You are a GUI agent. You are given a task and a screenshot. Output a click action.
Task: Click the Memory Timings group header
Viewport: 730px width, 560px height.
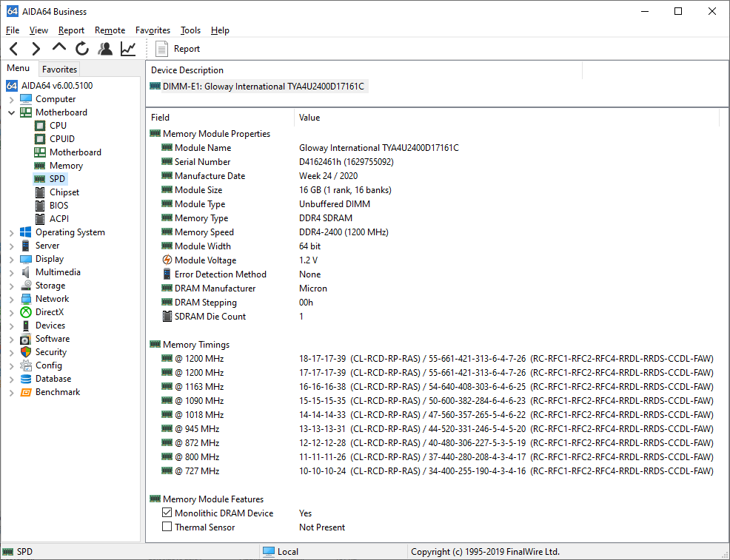(x=190, y=345)
